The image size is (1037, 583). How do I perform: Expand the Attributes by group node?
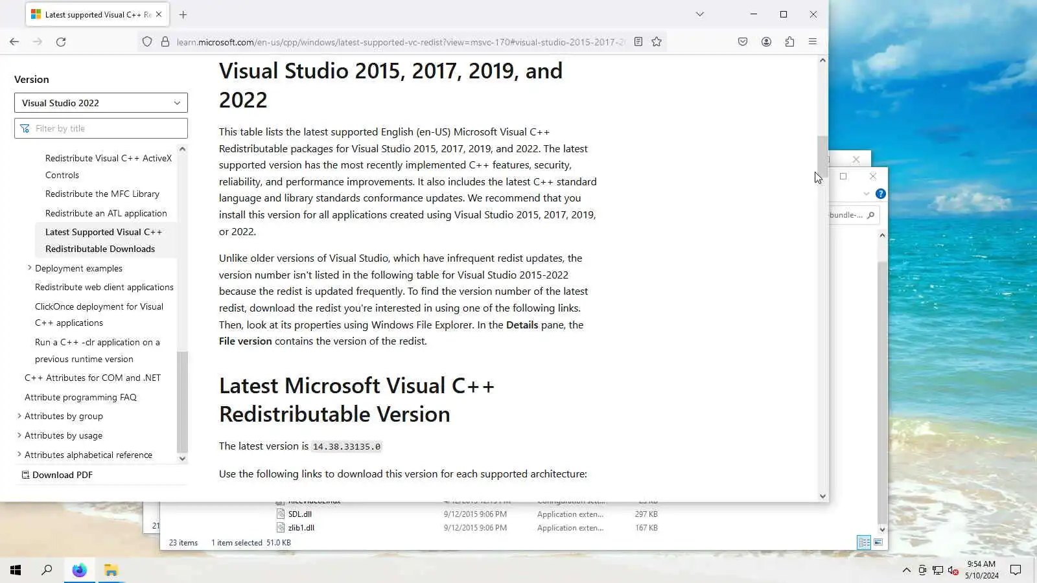[x=19, y=416]
